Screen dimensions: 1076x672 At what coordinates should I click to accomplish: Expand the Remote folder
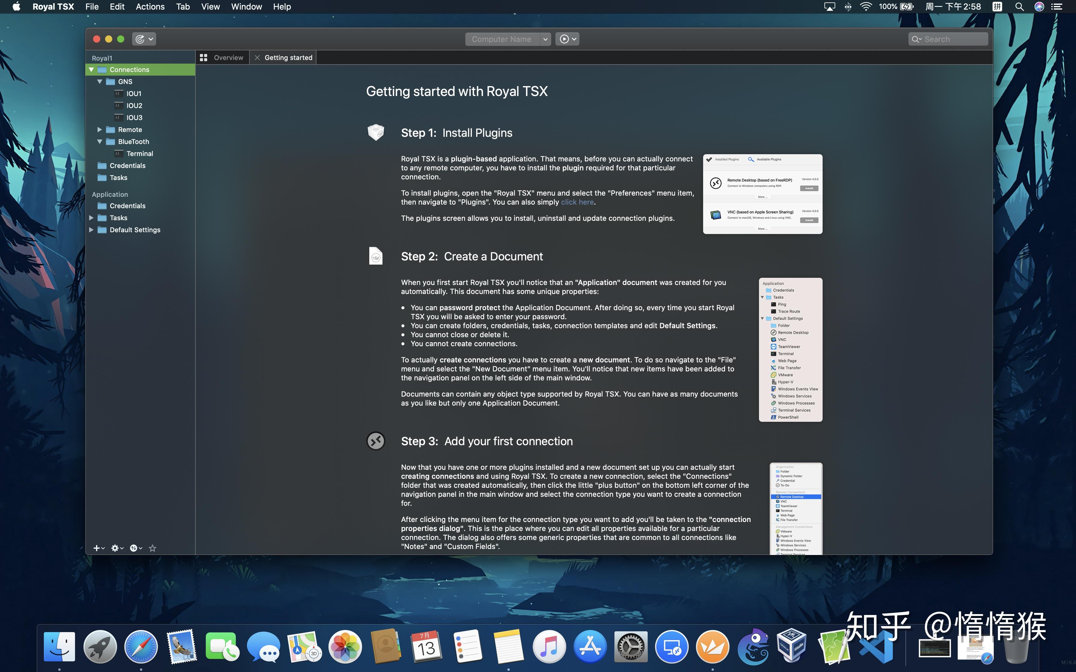coord(100,129)
